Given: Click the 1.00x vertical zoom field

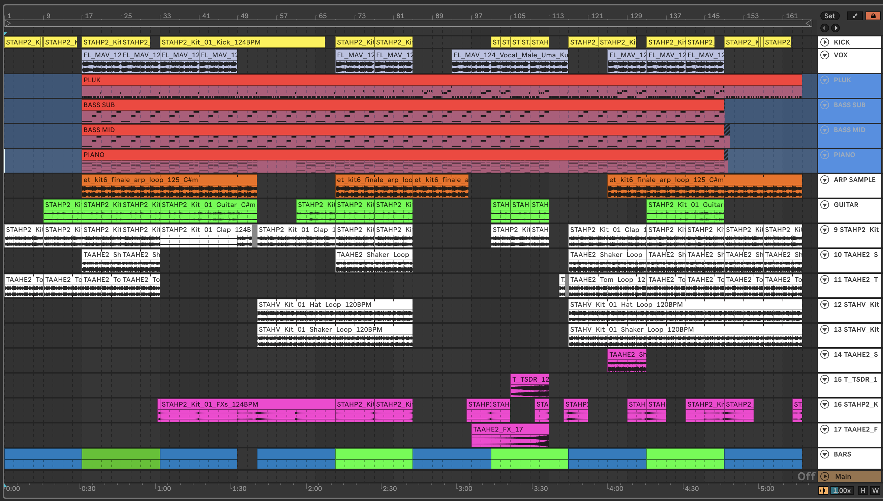Looking at the screenshot, I should 842,490.
